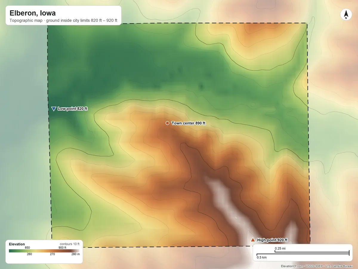Image resolution: width=358 pixels, height=269 pixels.
Task: Click the topographic map subtitle text
Action: coord(63,21)
